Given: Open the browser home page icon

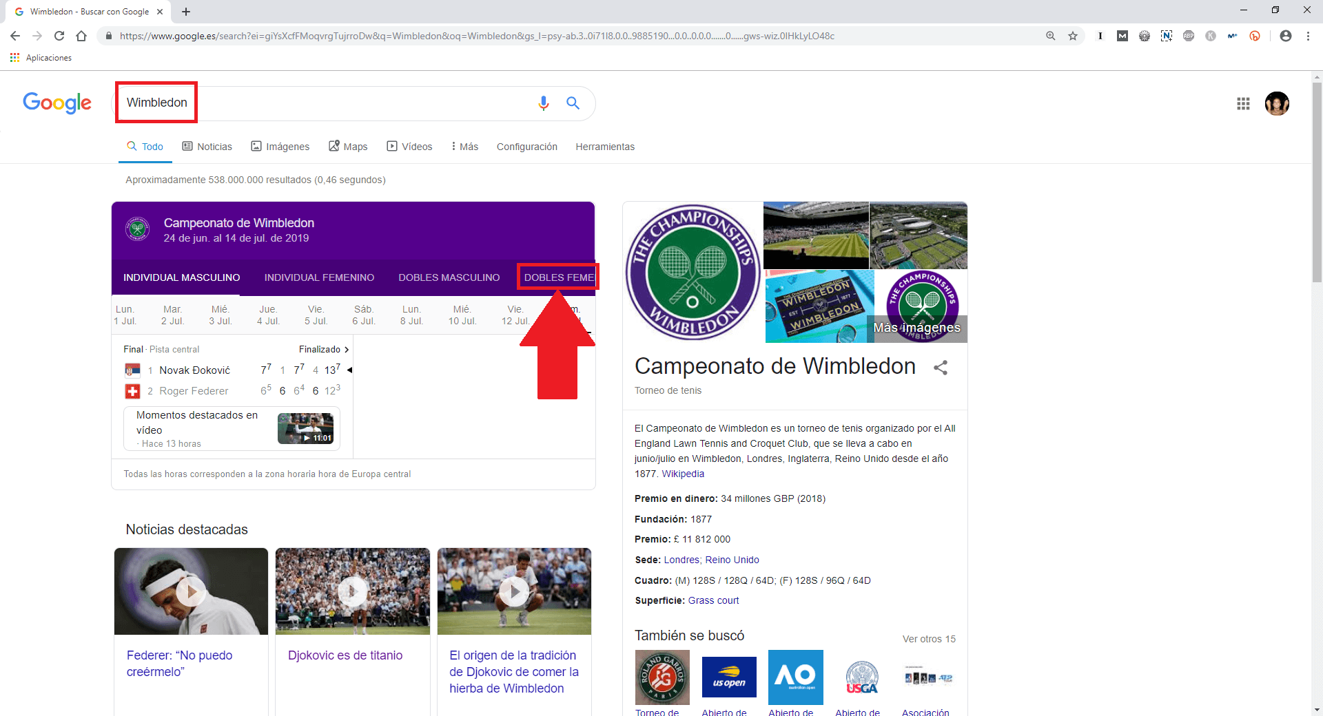Looking at the screenshot, I should tap(81, 36).
